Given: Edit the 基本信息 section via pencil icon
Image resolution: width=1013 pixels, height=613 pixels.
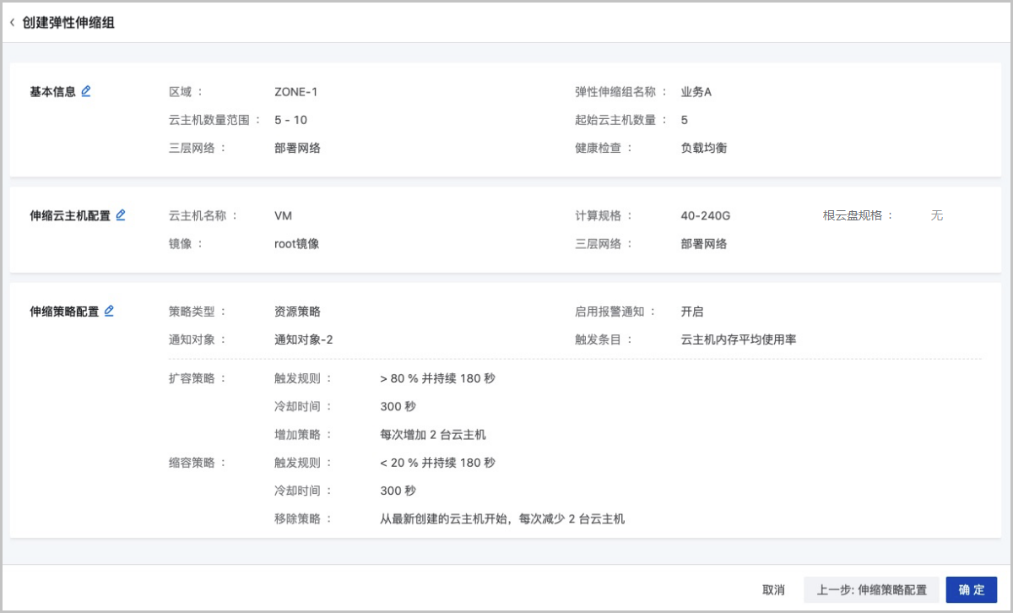Looking at the screenshot, I should click(86, 91).
